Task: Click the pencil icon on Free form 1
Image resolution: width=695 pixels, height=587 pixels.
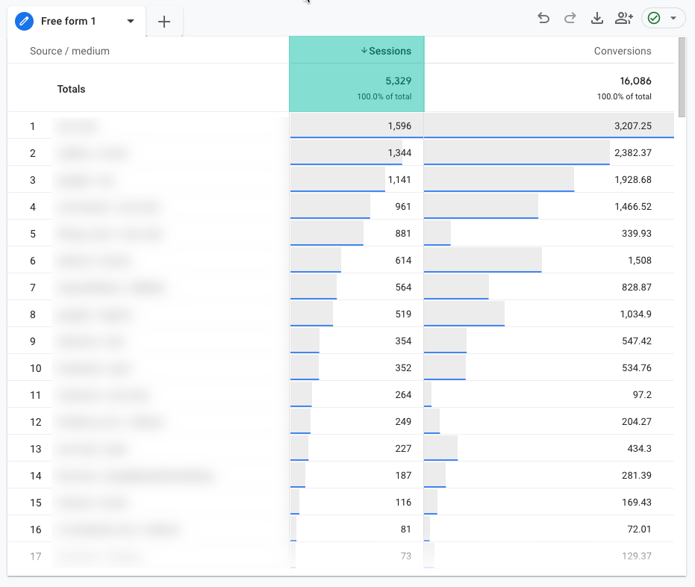Action: coord(25,21)
